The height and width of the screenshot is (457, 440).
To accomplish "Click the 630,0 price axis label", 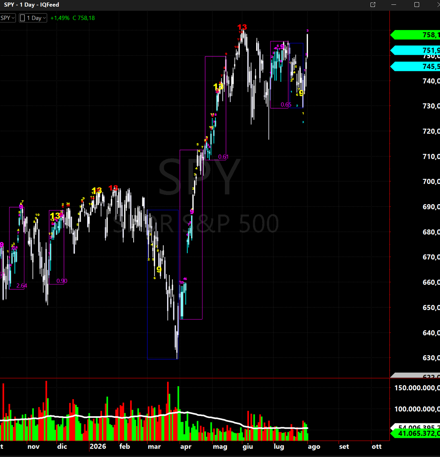I will coord(431,358).
